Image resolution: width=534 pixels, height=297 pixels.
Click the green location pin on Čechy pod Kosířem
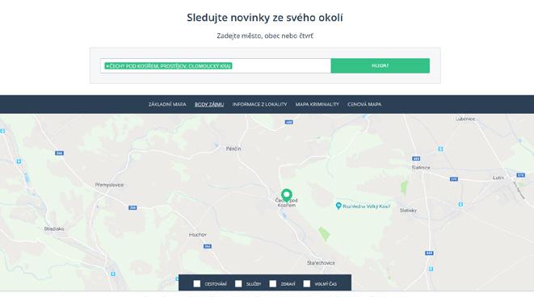pyautogui.click(x=287, y=195)
